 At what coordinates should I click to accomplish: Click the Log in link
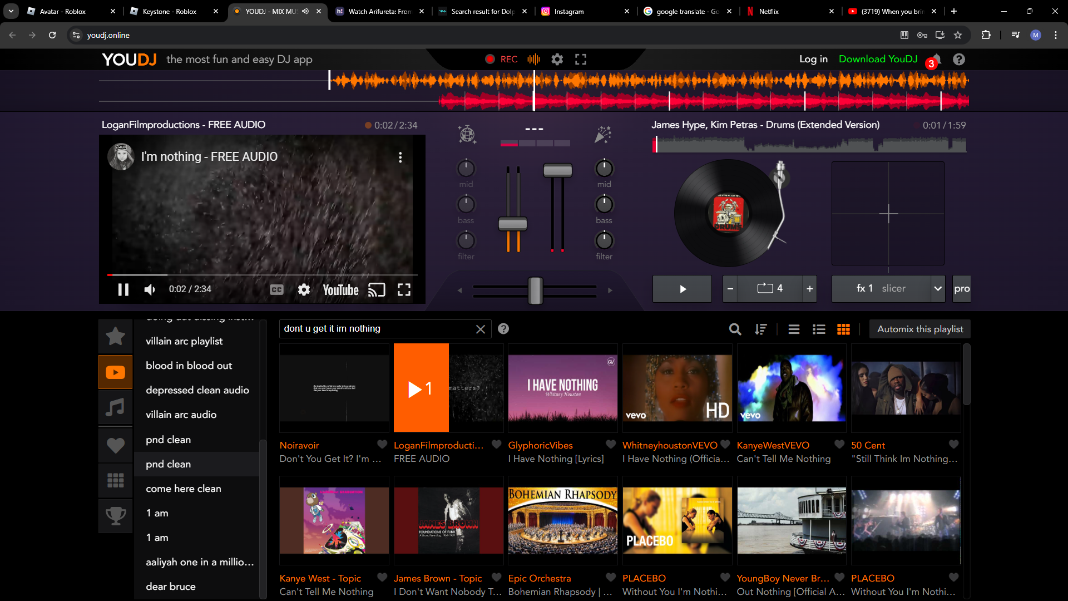[x=813, y=59]
